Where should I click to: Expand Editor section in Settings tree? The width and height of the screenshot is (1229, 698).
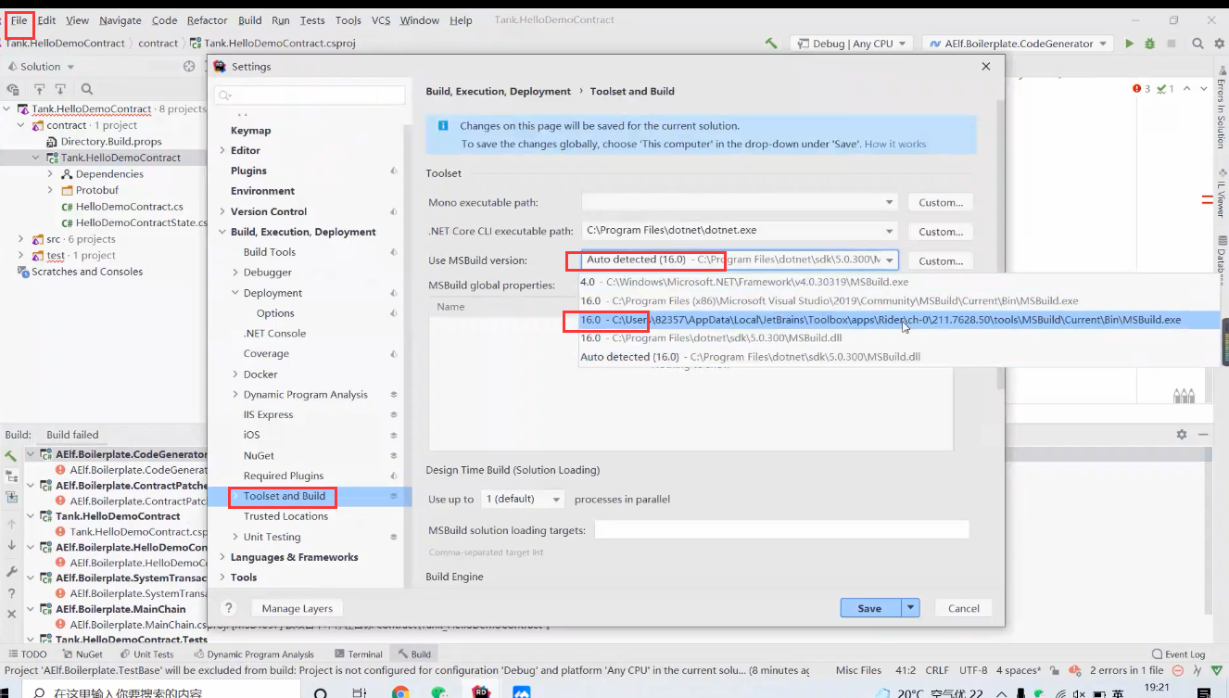(x=222, y=150)
